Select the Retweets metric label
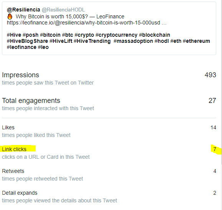This screenshot has height=210, width=222. [x=13, y=171]
